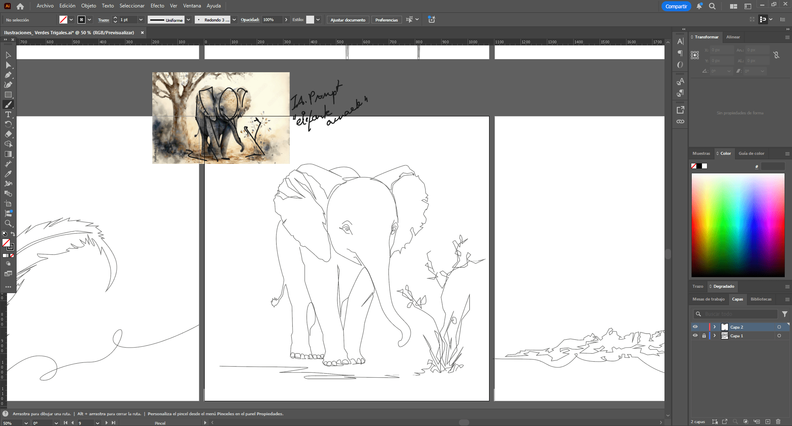Expand Capa 2 layer contents
This screenshot has height=426, width=792.
click(715, 327)
